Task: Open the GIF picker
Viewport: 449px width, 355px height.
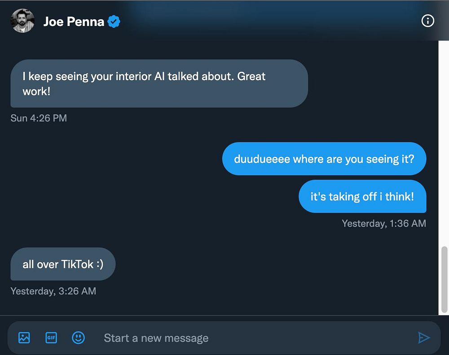Action: pos(51,338)
